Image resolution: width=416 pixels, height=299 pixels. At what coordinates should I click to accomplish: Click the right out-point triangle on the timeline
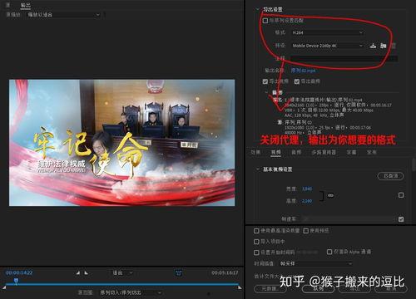(240, 288)
